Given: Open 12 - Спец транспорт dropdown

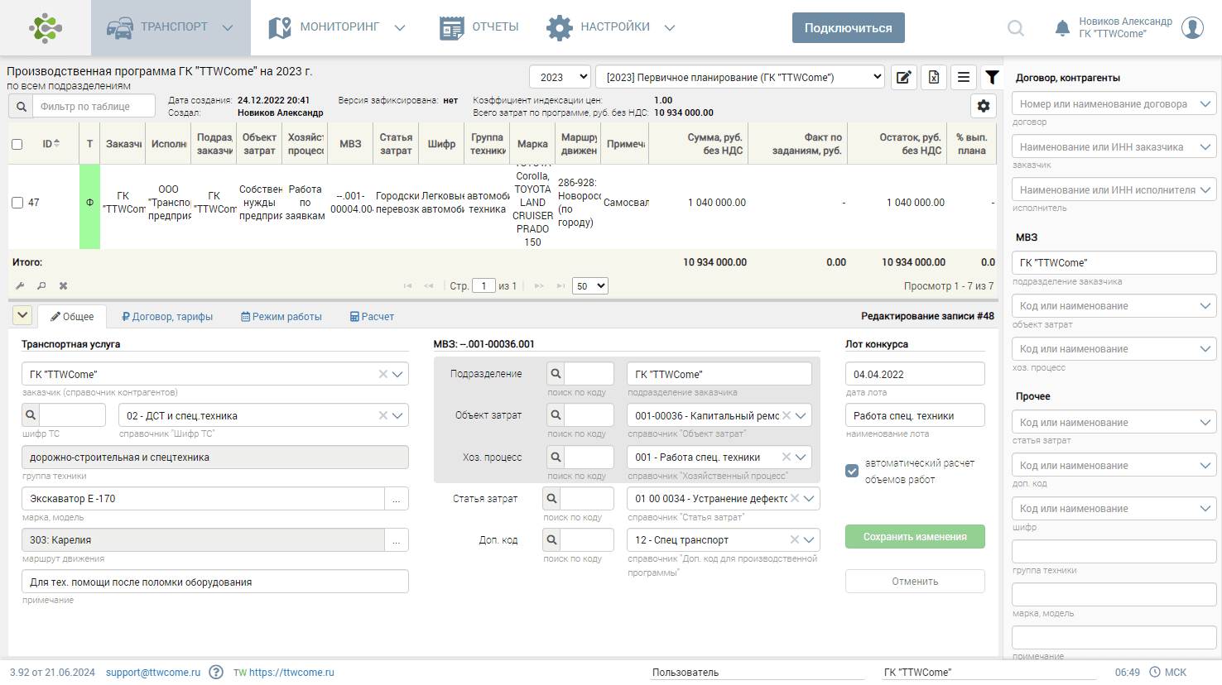Looking at the screenshot, I should pyautogui.click(x=809, y=539).
